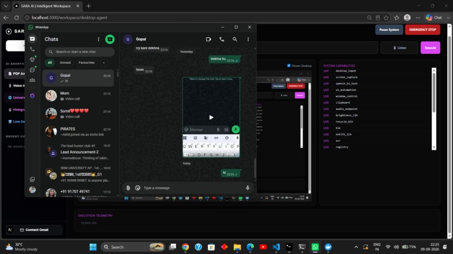Screen dimensions: 453x254
Task: Select screen_capture in System Capabilities
Action: 346,77
